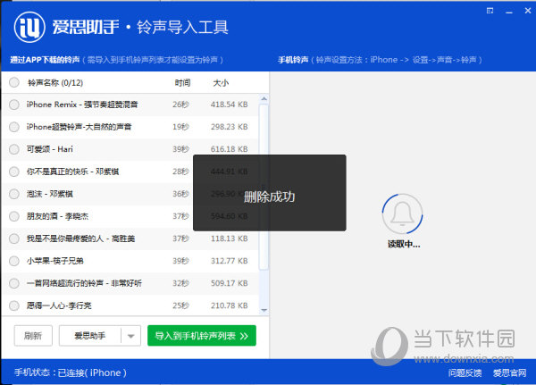
Task: Click the bell loading icon above 读取中
Action: (402, 214)
